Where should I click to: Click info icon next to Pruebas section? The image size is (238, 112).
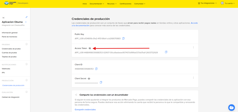tap(27, 44)
